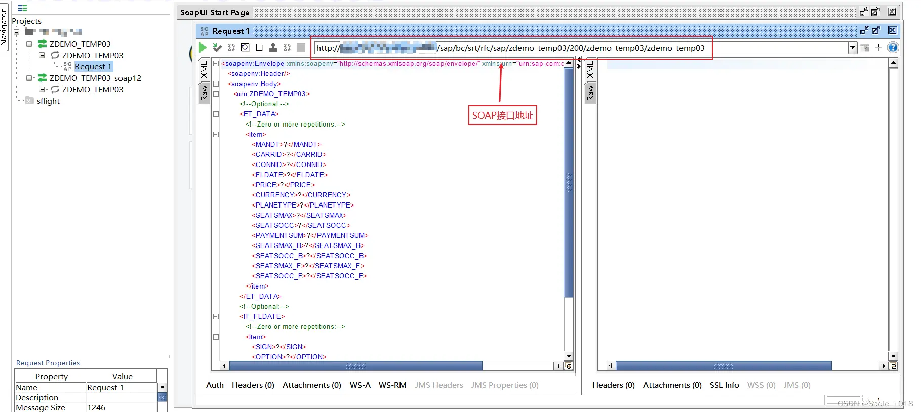Switch request editor to Raw view tab
The width and height of the screenshot is (921, 412).
tap(204, 93)
